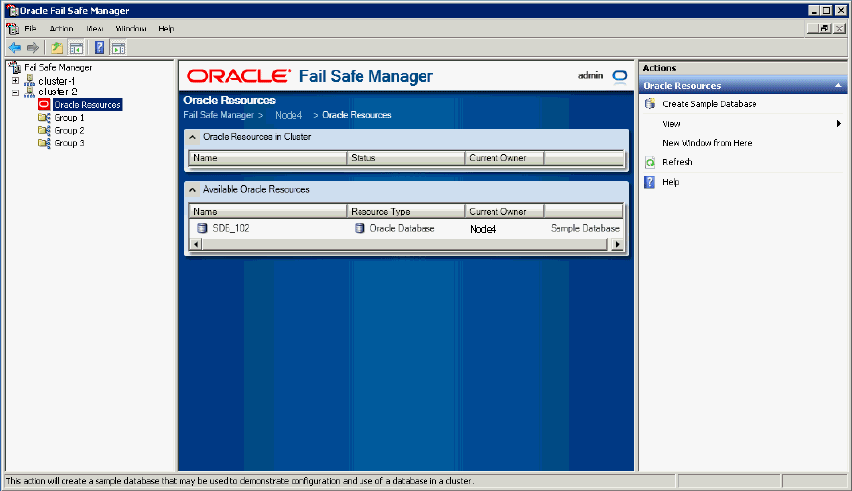
Task: Select Create Sample Database action
Action: pos(709,104)
